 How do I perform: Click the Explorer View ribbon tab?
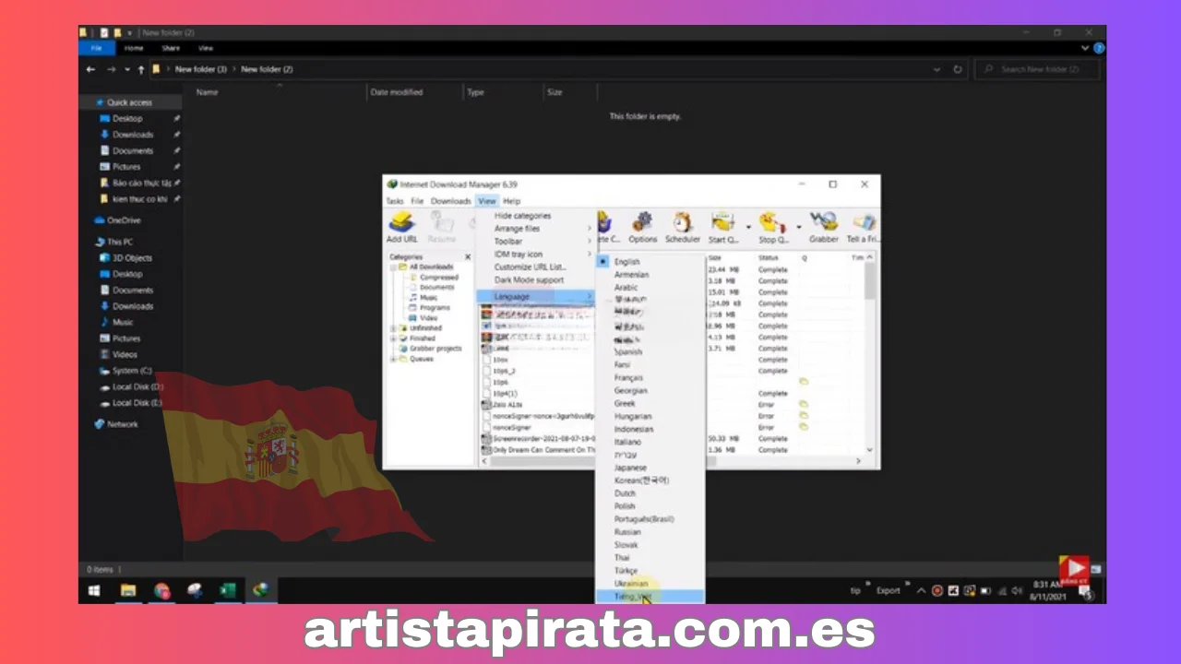pos(206,48)
